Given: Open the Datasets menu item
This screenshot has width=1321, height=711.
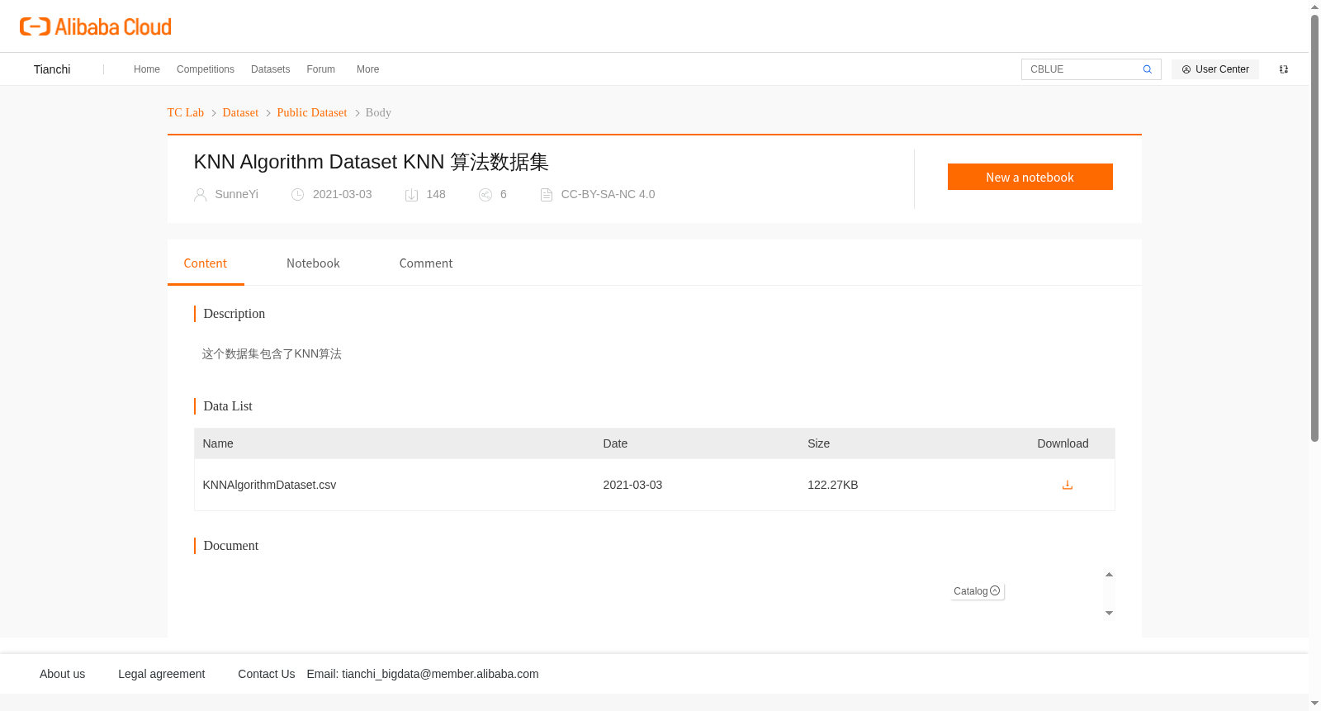Looking at the screenshot, I should [271, 69].
